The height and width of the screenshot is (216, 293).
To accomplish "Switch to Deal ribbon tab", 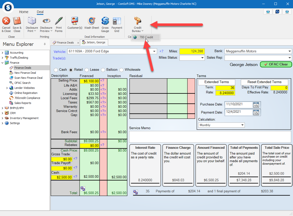I will pos(40,12).
